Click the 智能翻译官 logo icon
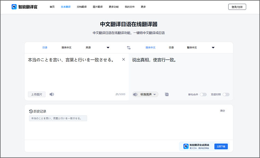This screenshot has height=158, width=260. coord(14,7)
